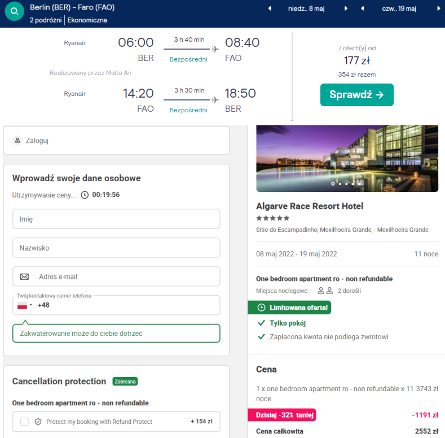
Task: Go to previous departure date arrow
Action: 270,8
